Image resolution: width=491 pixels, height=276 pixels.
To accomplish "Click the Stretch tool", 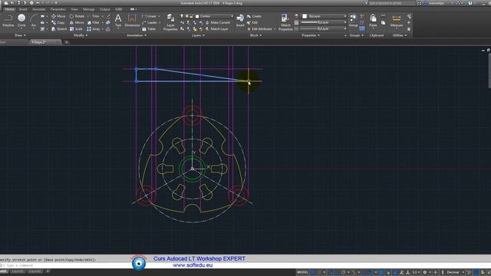I will pyautogui.click(x=59, y=29).
